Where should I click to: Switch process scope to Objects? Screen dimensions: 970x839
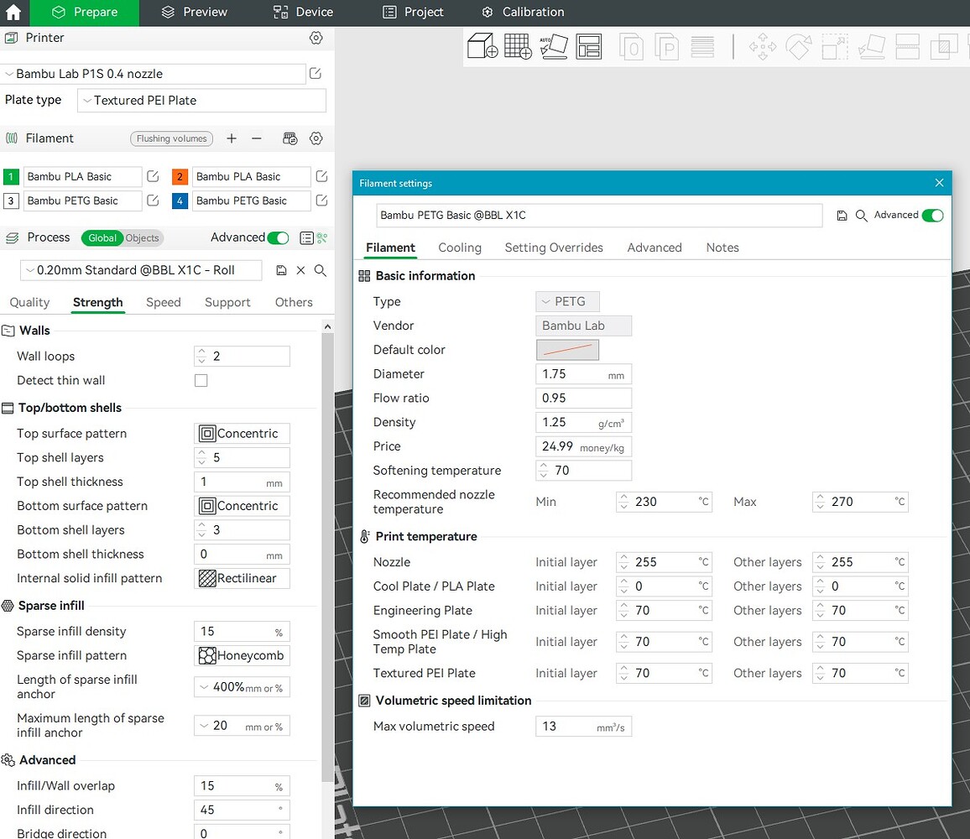[143, 238]
